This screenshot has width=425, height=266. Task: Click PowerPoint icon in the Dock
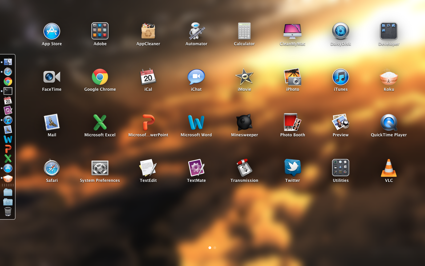[x=8, y=149]
